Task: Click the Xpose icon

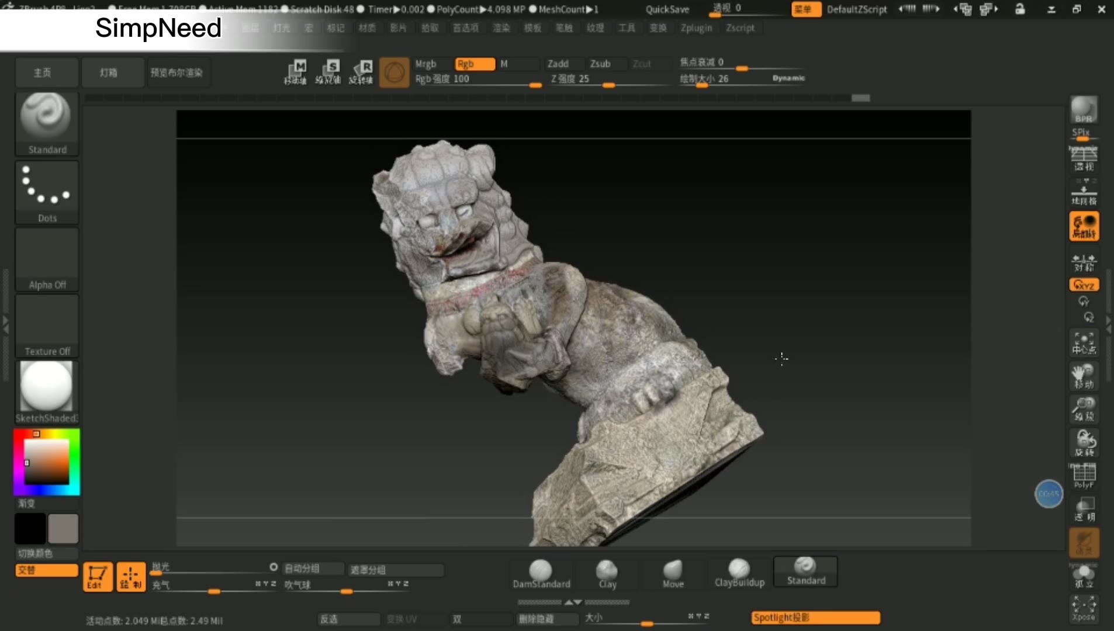Action: [1084, 609]
